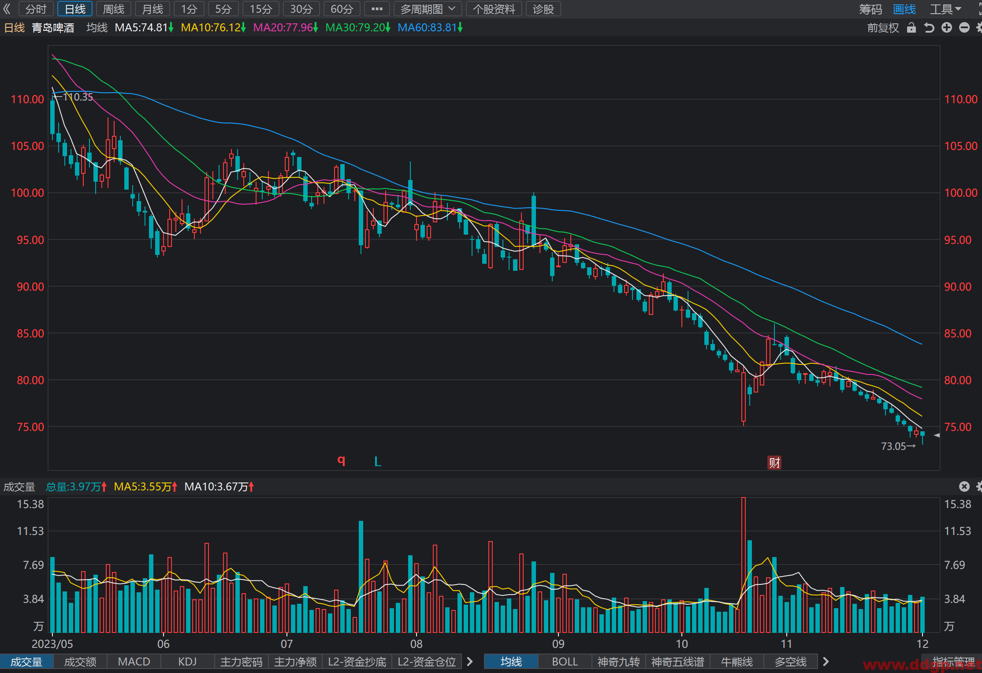Click the back double-chevron icon
Viewport: 982px width, 673px height.
coord(7,9)
